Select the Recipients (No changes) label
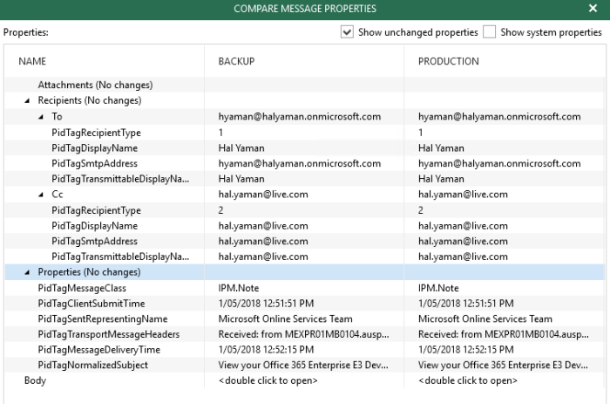 (x=90, y=100)
